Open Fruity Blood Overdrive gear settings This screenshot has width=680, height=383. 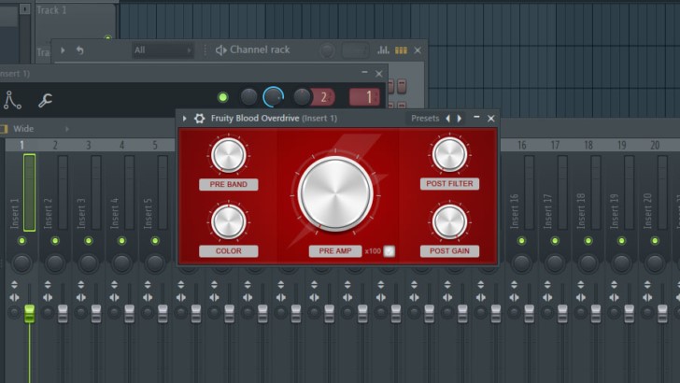pyautogui.click(x=199, y=119)
